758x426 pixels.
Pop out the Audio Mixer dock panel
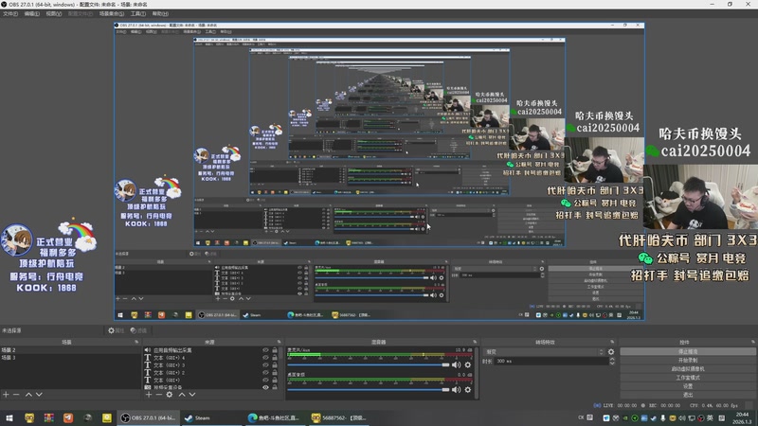[475, 342]
